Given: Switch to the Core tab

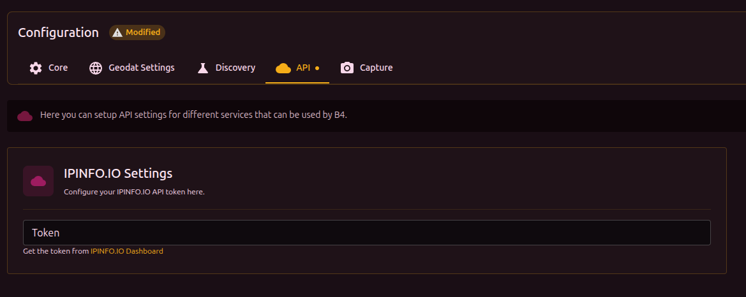Looking at the screenshot, I should click(x=58, y=68).
